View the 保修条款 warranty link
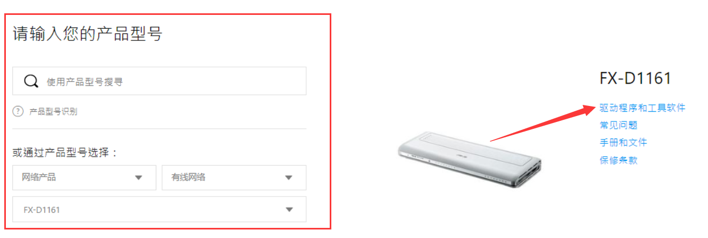This screenshot has height=238, width=708. (618, 160)
